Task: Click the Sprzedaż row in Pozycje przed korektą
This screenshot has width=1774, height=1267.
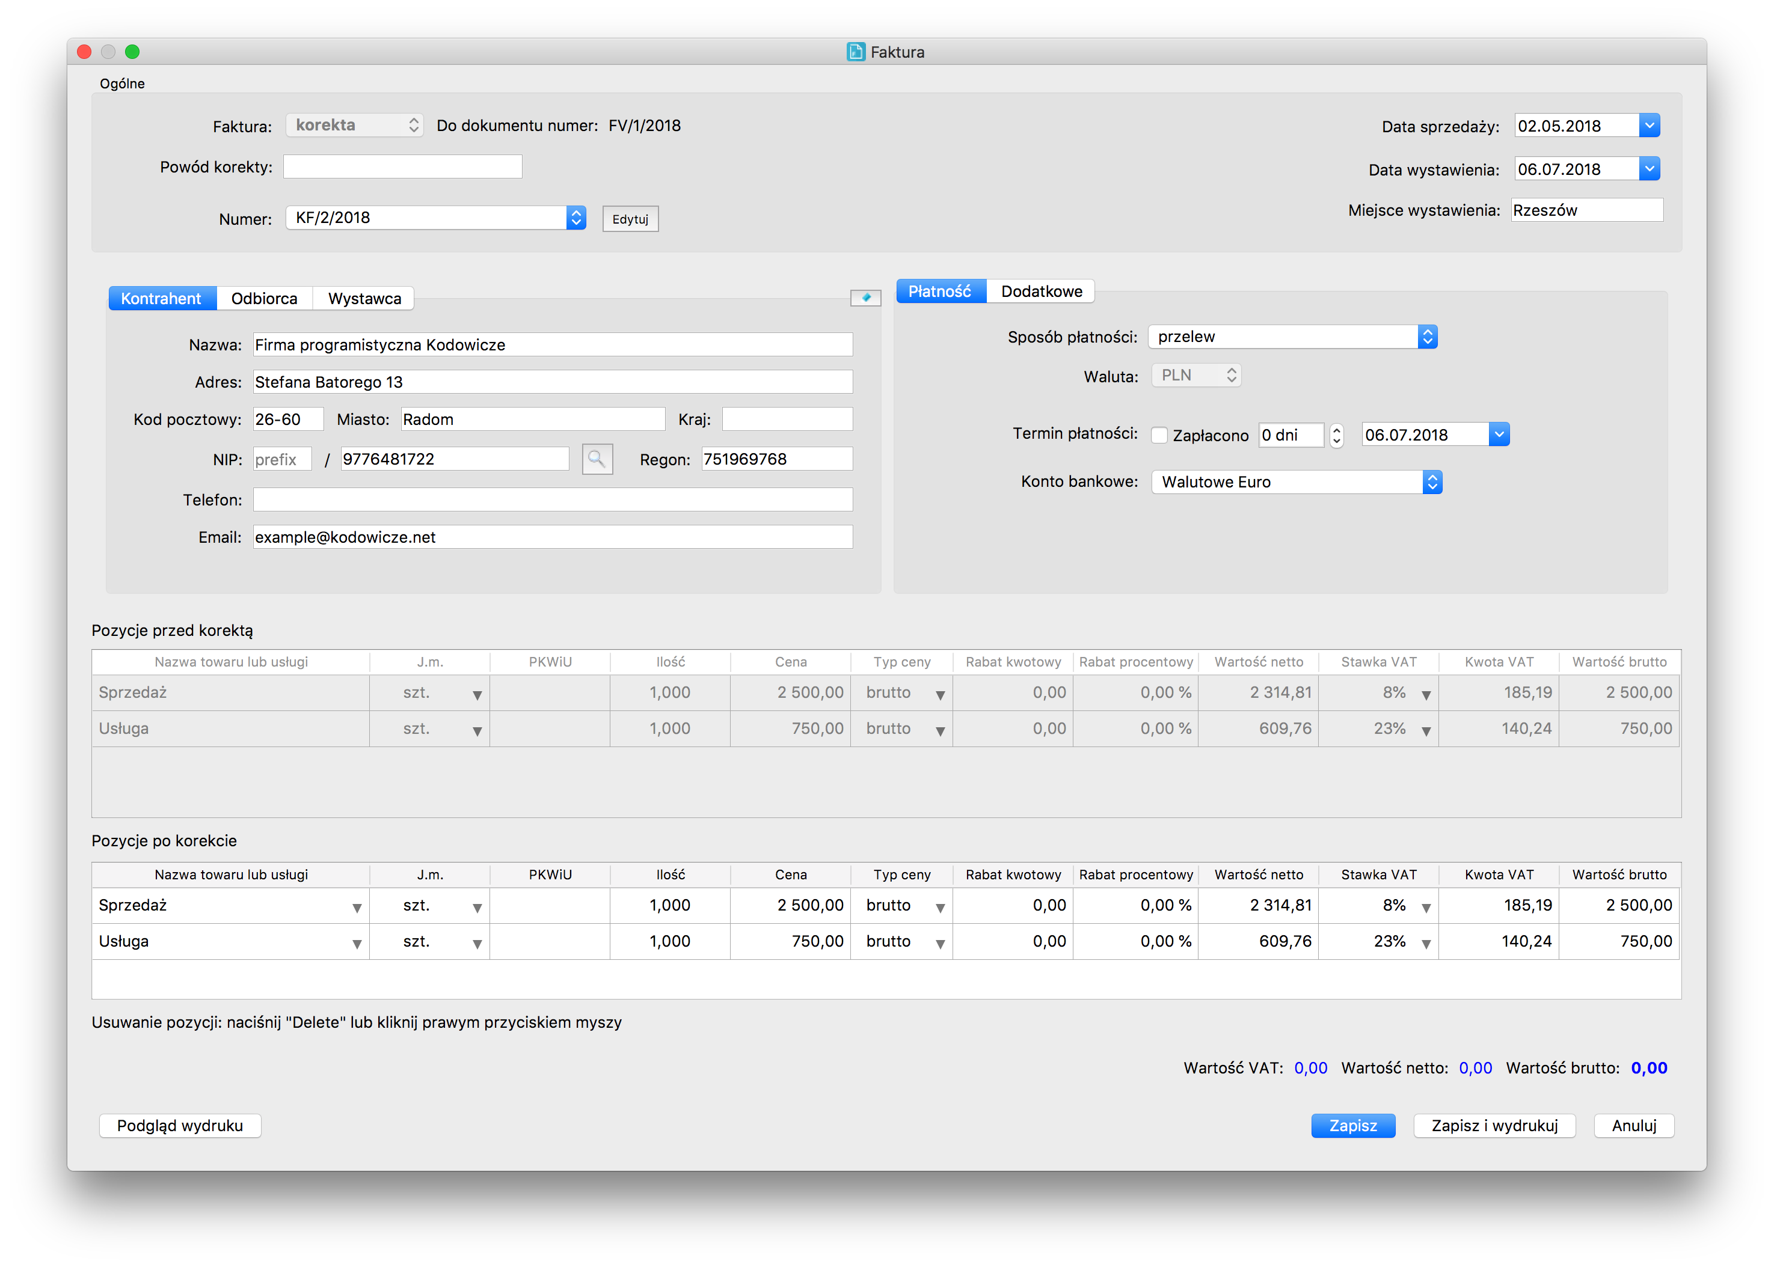Action: [886, 693]
